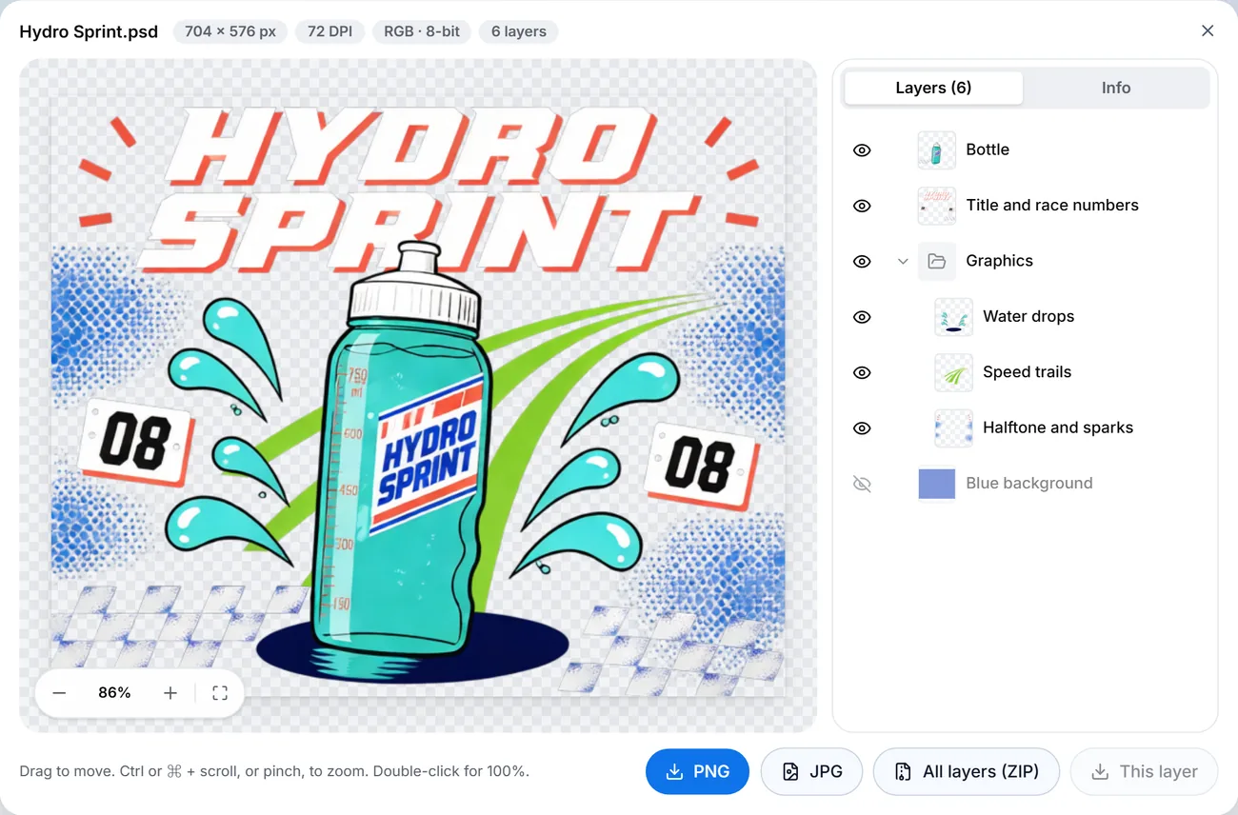Click the 6 layers badge

[x=518, y=31]
